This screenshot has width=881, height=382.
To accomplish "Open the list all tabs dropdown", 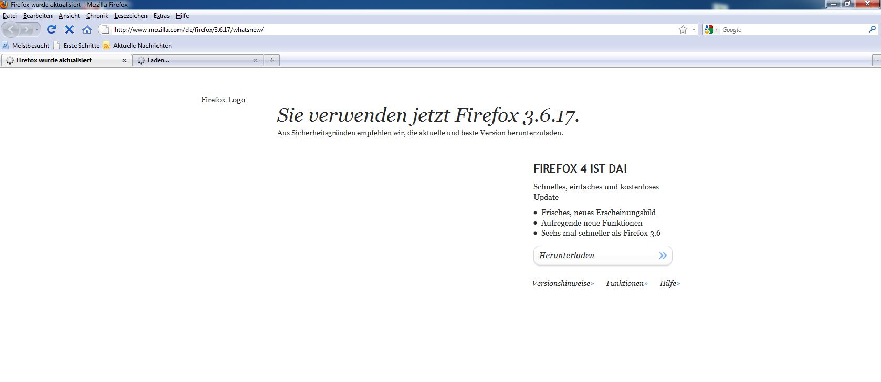I will pyautogui.click(x=876, y=60).
